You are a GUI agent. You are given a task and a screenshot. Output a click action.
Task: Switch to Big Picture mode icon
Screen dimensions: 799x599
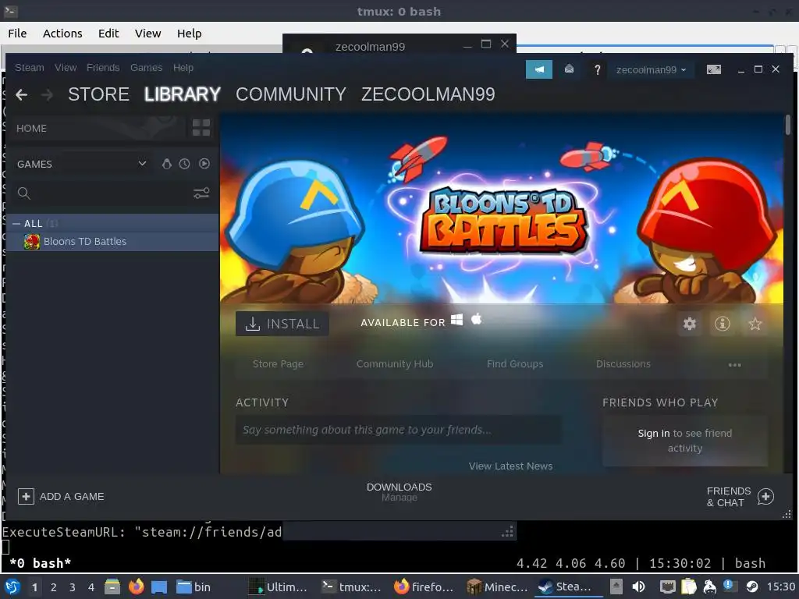pyautogui.click(x=714, y=69)
